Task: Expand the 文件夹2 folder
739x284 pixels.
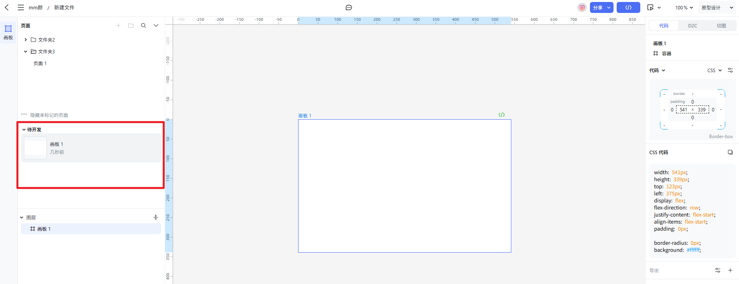Action: coord(26,40)
